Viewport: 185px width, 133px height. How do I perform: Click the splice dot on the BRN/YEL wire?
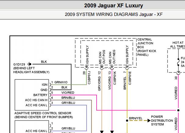[x=127, y=120]
